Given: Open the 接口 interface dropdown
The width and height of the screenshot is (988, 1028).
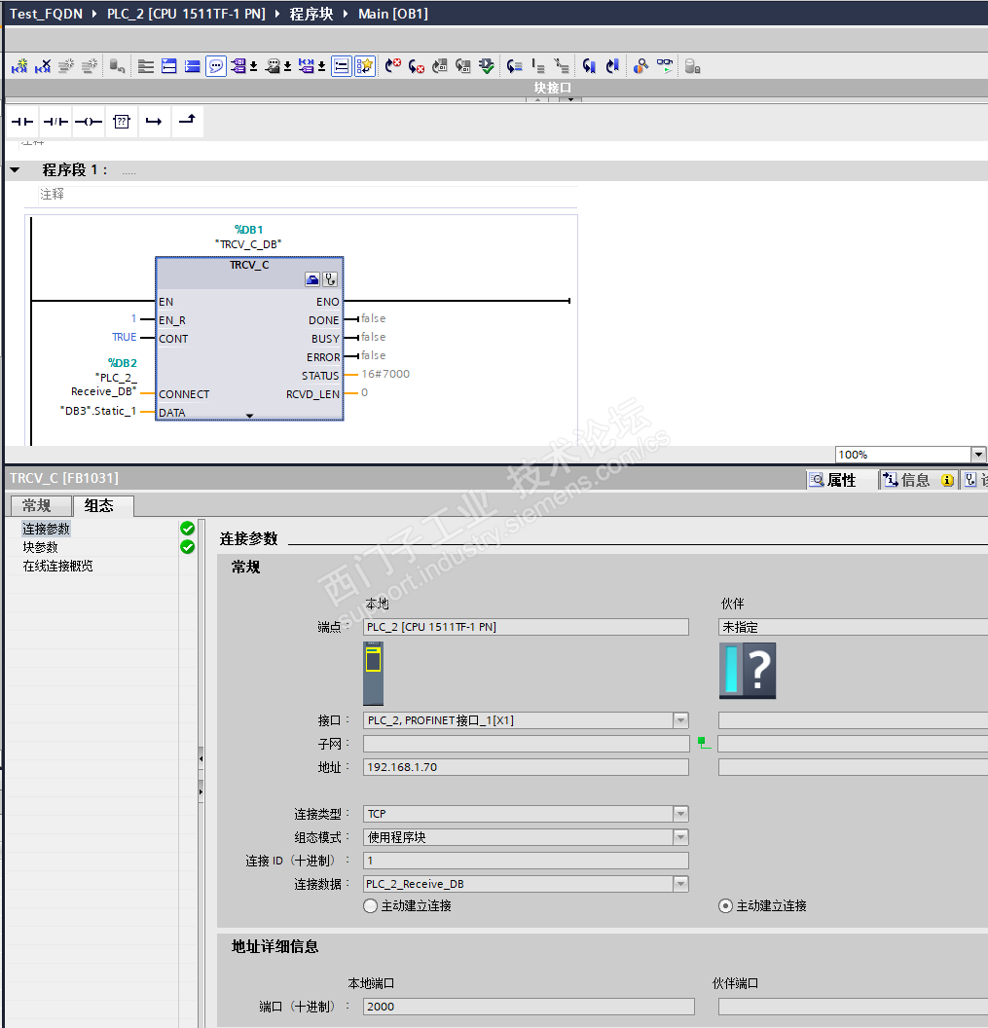Looking at the screenshot, I should click(680, 720).
